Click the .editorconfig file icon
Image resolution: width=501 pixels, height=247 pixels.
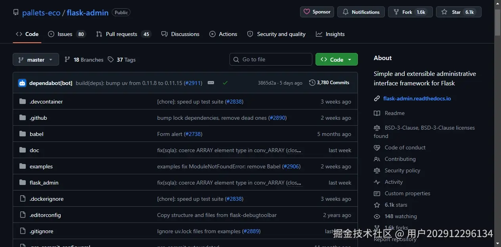[x=23, y=215]
